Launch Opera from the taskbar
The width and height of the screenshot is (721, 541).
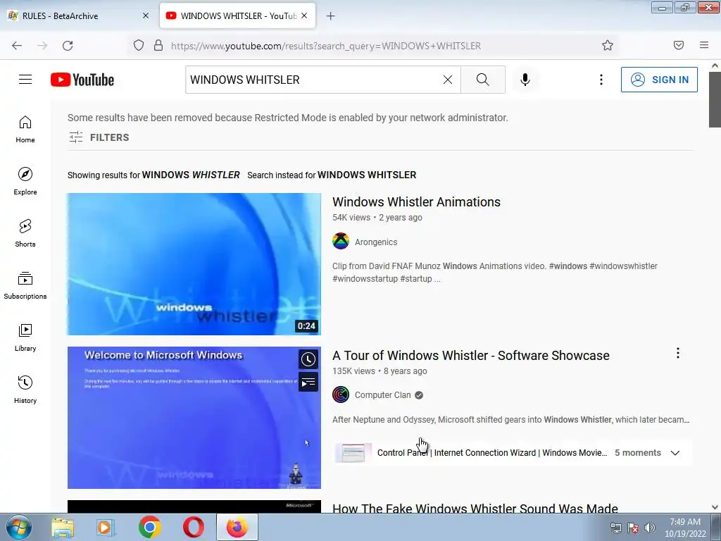[194, 527]
